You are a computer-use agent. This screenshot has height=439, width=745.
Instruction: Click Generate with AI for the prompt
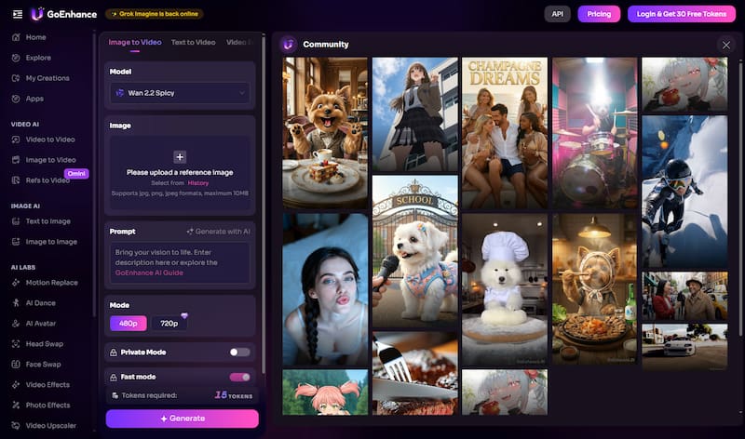click(x=218, y=232)
